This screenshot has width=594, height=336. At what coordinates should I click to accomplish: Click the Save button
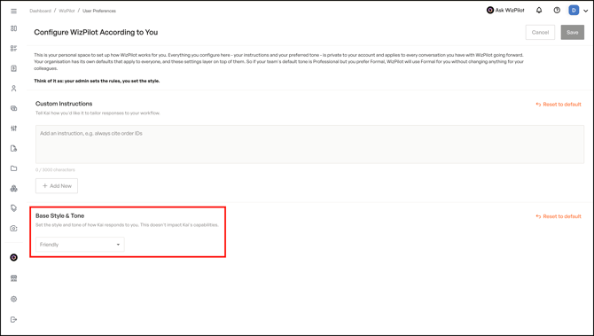573,32
